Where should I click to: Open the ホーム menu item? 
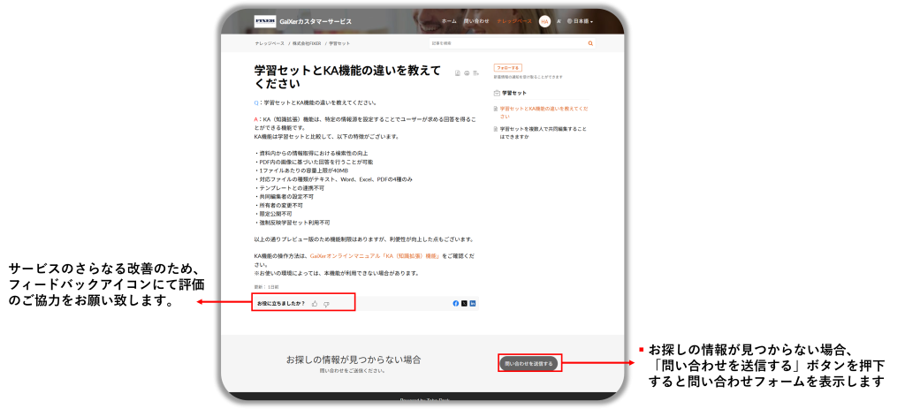[x=449, y=20]
